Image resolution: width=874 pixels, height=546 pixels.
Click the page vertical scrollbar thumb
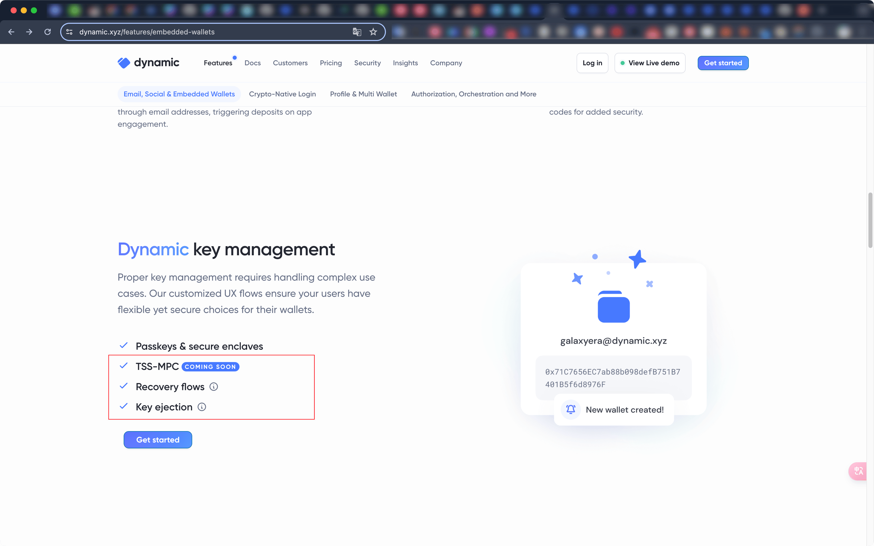pyautogui.click(x=870, y=220)
